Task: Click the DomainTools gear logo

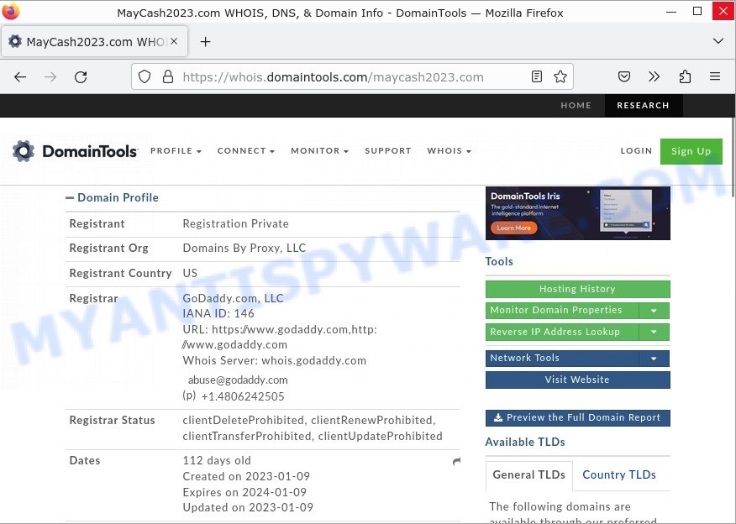Action: pyautogui.click(x=24, y=151)
